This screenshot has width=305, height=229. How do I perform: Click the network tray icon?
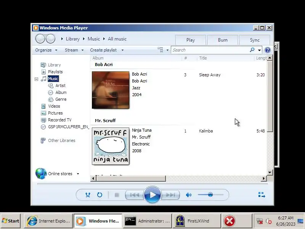click(x=260, y=221)
